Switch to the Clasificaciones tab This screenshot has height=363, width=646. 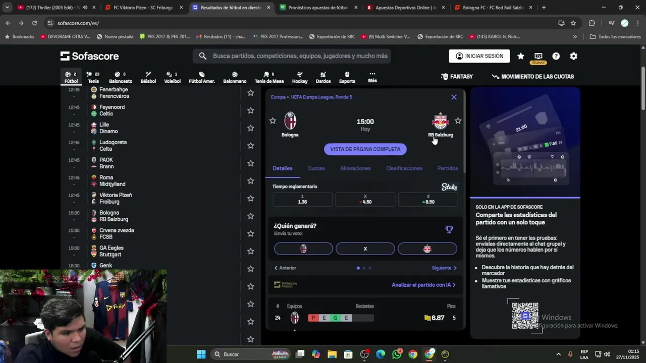tap(404, 168)
